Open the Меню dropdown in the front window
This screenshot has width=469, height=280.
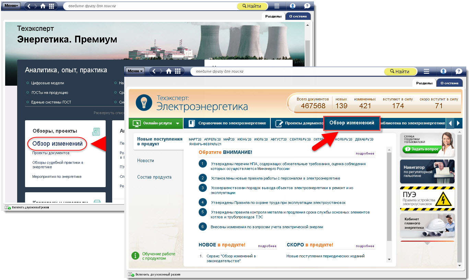click(135, 71)
